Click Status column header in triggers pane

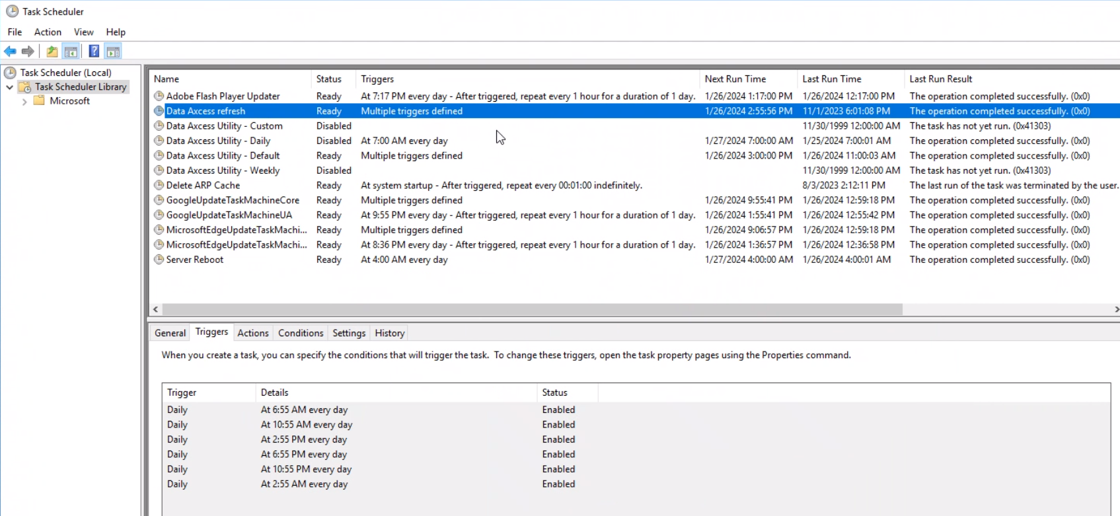(x=568, y=392)
